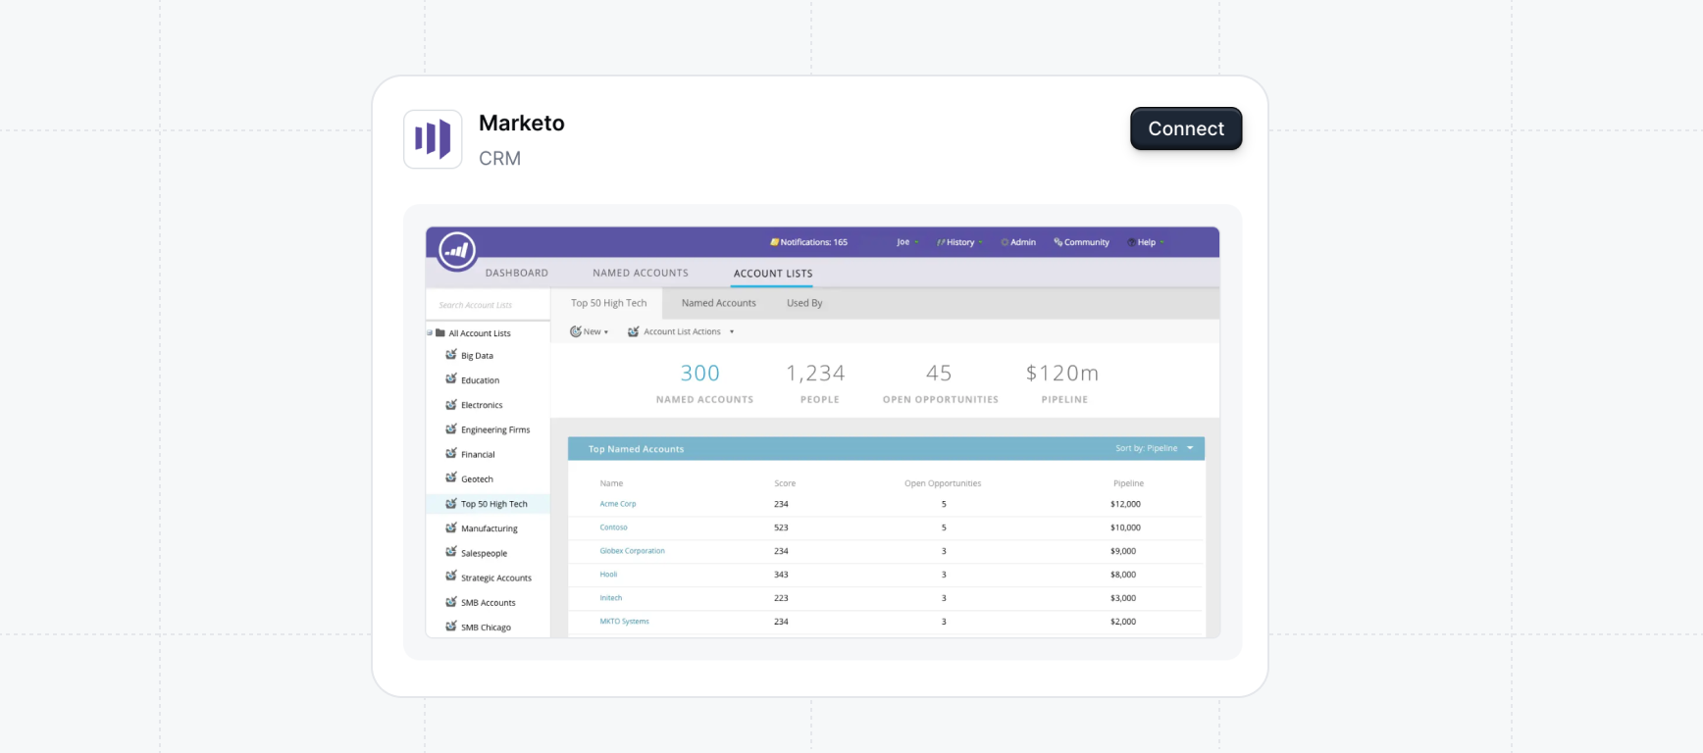
Task: Click the 300 Named Accounts metric
Action: [704, 382]
